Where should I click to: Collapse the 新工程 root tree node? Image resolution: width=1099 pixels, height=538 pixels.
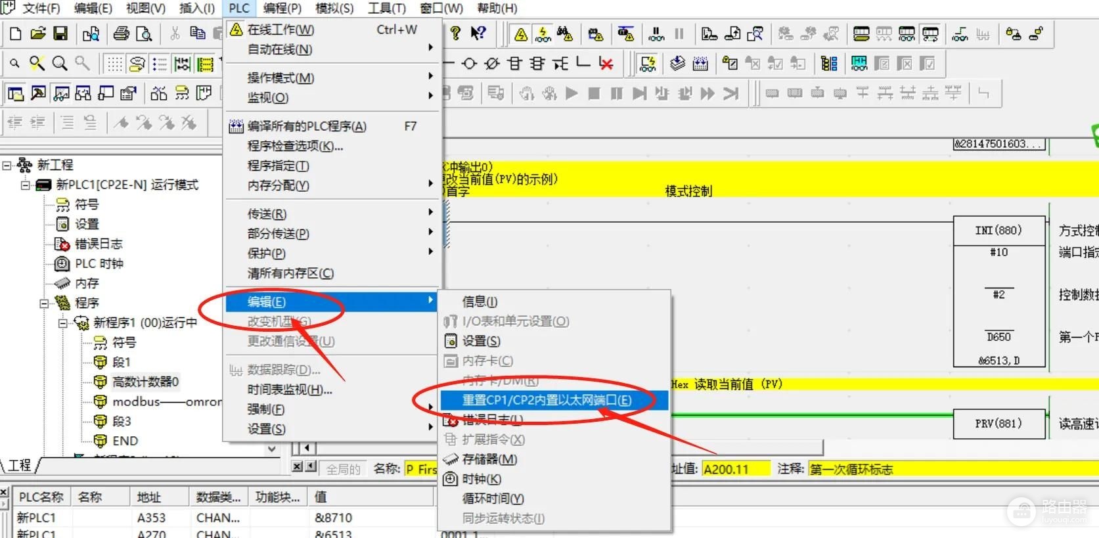coord(7,165)
